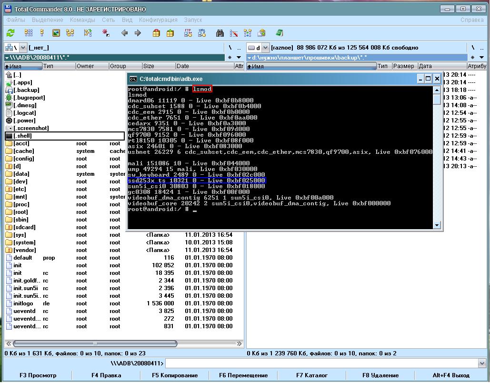
Task: Open the Файлы menu
Action: point(16,20)
